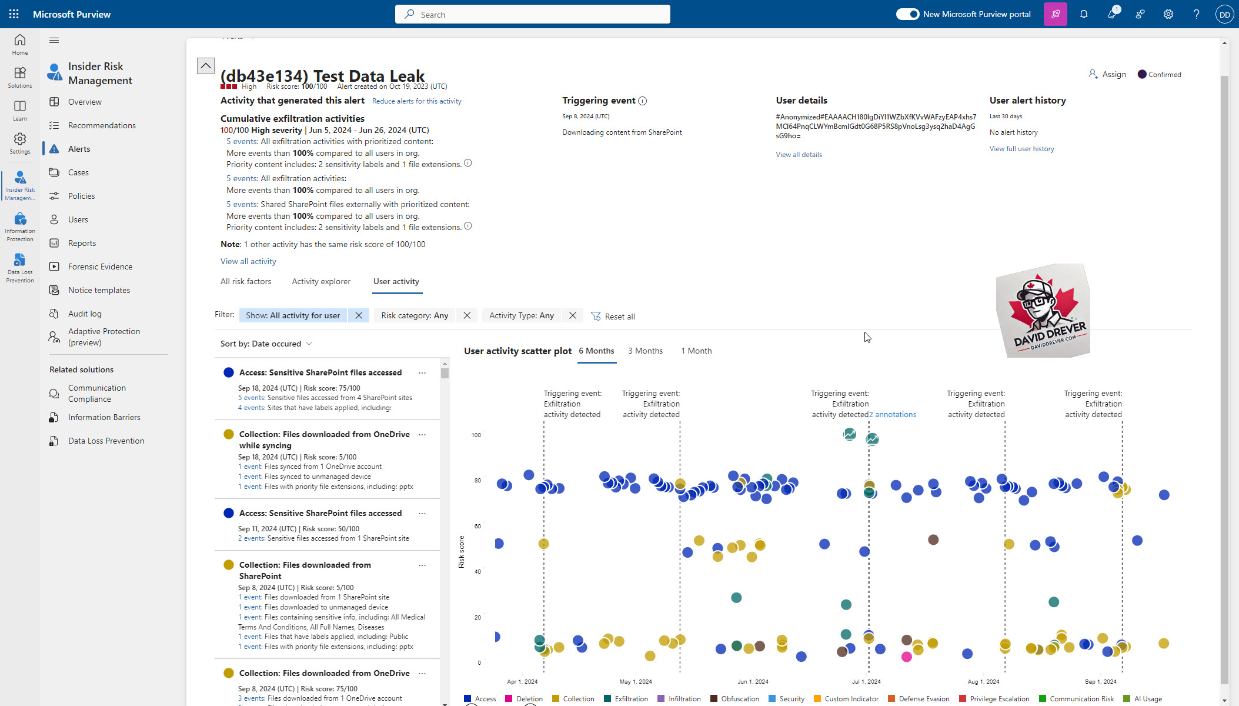Open Information Protection in left rail
The width and height of the screenshot is (1239, 706).
(20, 227)
